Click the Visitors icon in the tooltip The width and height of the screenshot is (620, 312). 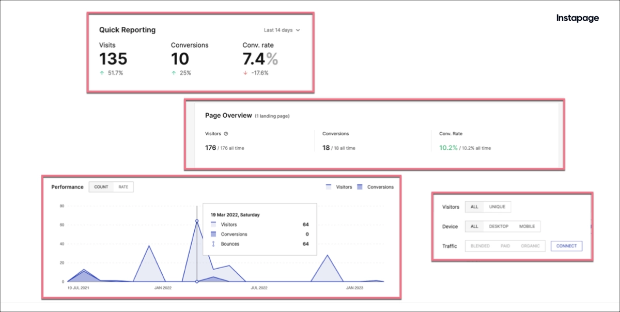[x=214, y=225]
